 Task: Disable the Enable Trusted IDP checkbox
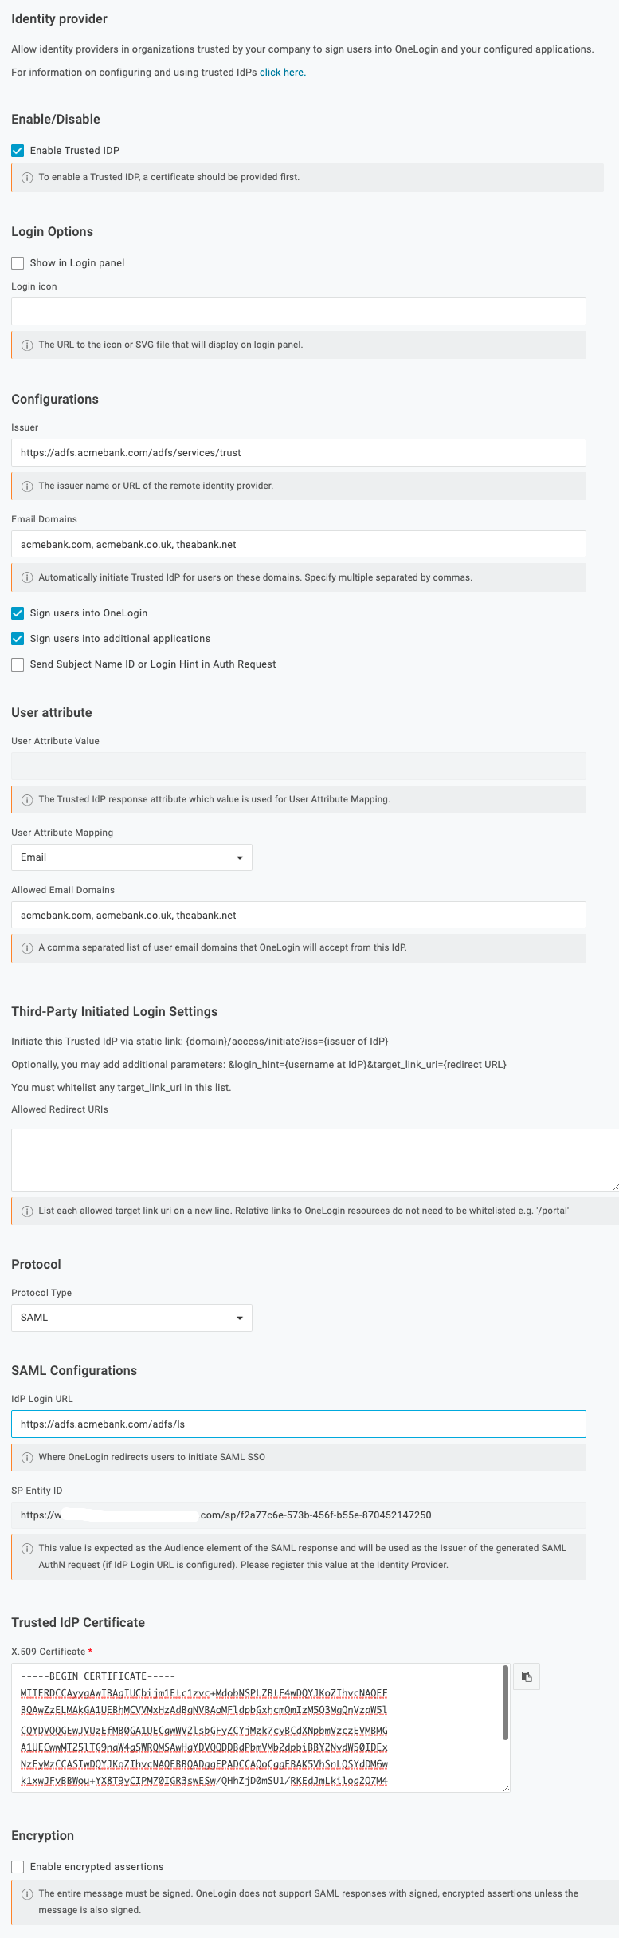pyautogui.click(x=17, y=150)
